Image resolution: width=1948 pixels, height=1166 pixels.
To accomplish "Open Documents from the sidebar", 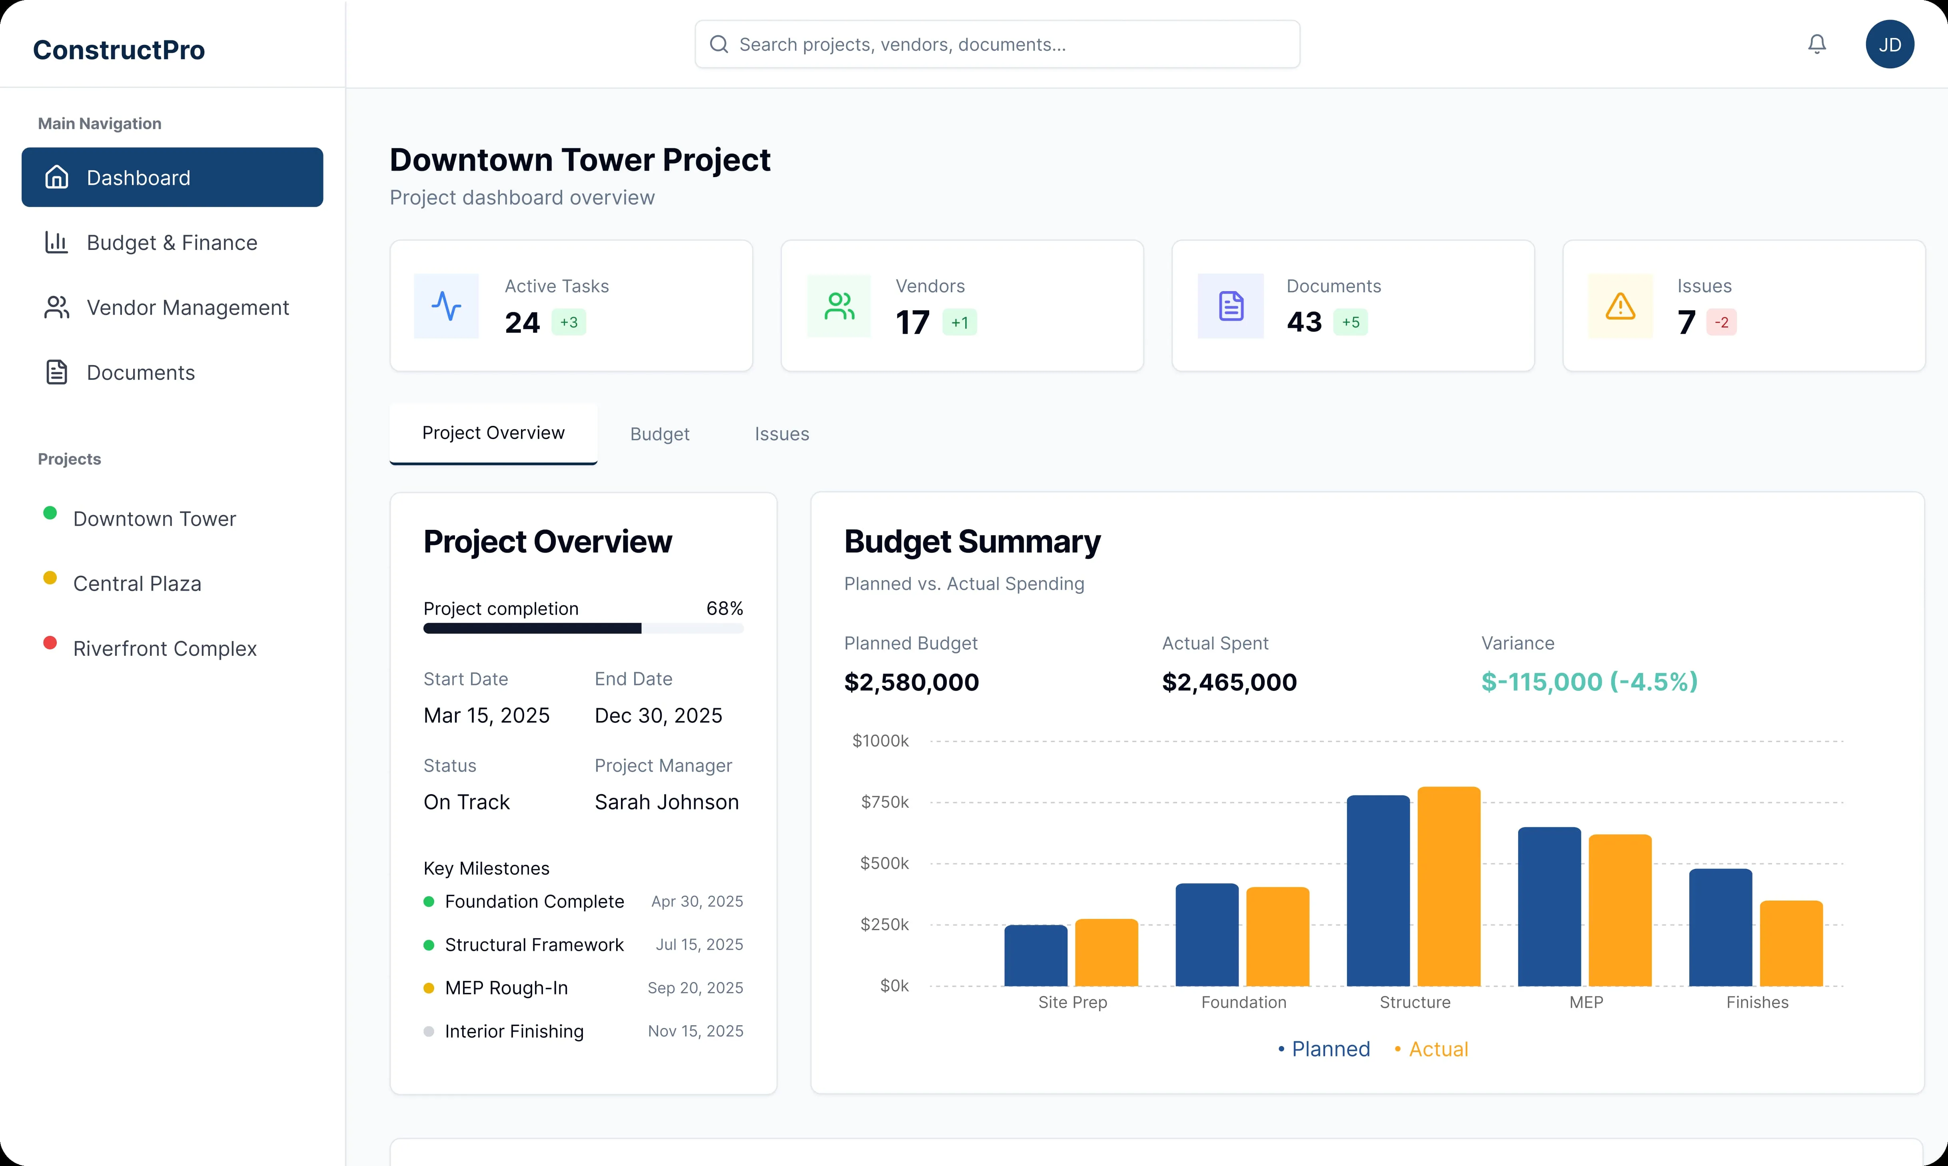I will point(172,371).
